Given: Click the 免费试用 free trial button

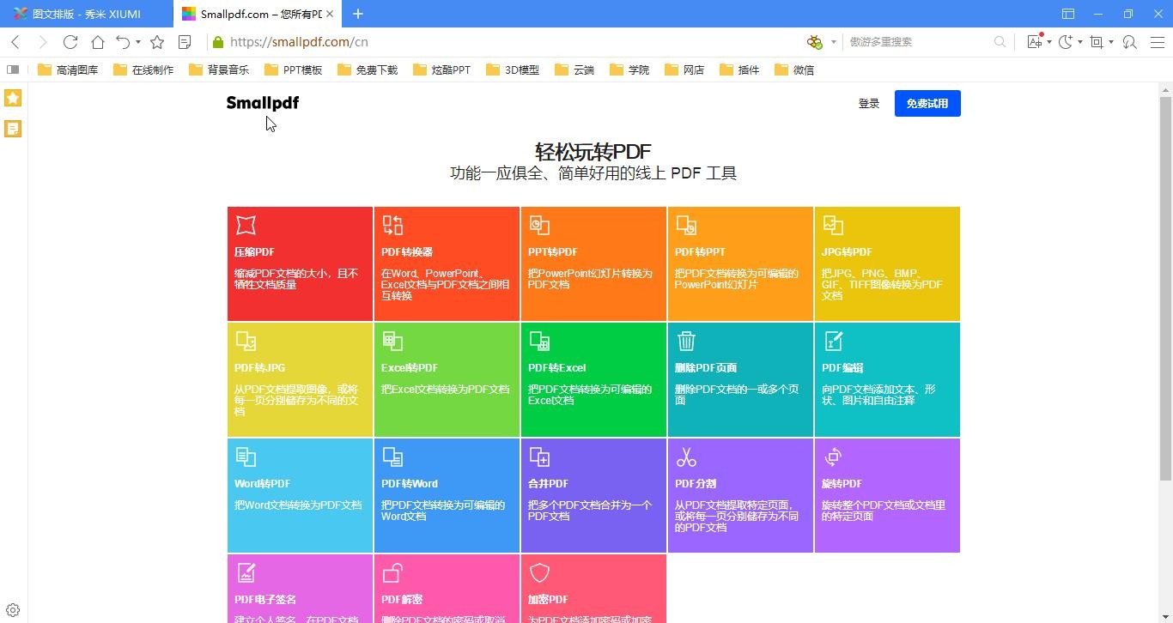Looking at the screenshot, I should (x=927, y=103).
